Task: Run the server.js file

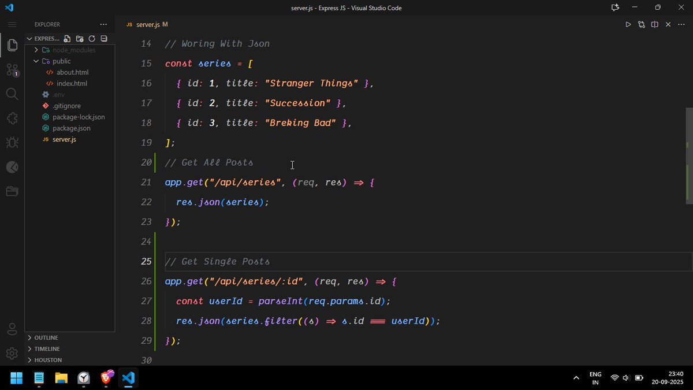Action: [628, 24]
